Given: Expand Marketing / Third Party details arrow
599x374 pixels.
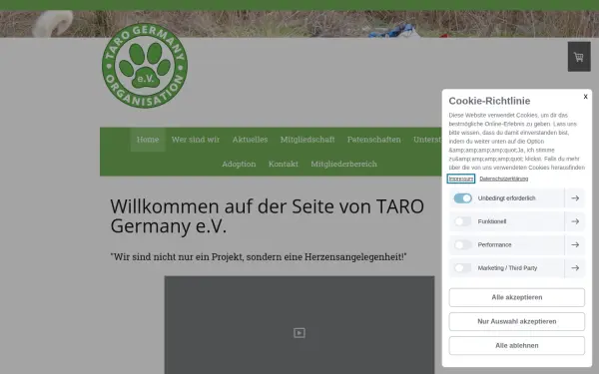Looking at the screenshot, I should pos(575,268).
